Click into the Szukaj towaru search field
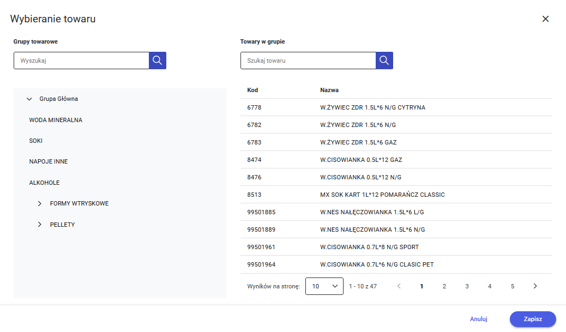 (308, 61)
